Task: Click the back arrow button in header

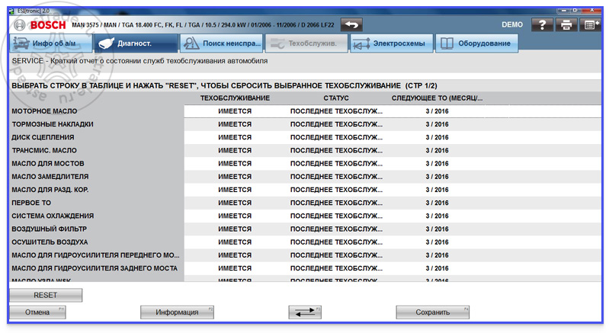Action: [x=351, y=25]
